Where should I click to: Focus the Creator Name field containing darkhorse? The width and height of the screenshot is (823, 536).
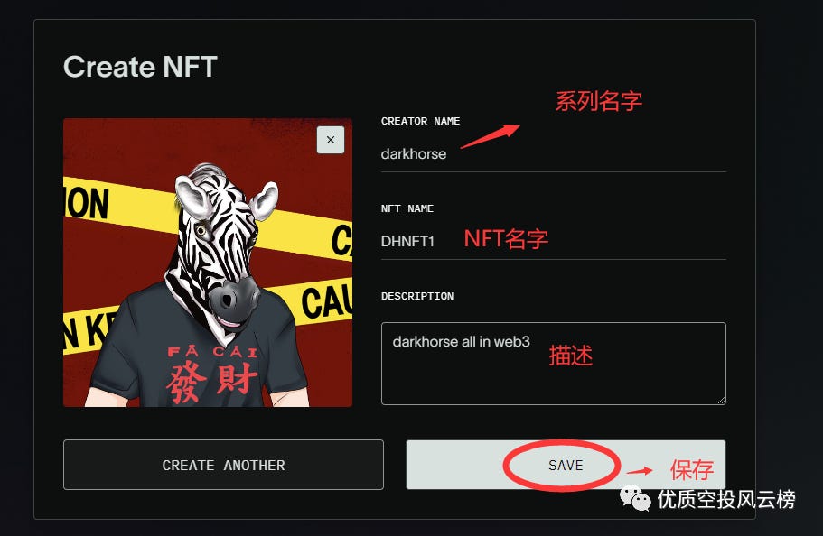coord(553,154)
